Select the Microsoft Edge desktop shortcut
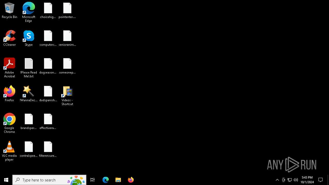 coord(29,12)
